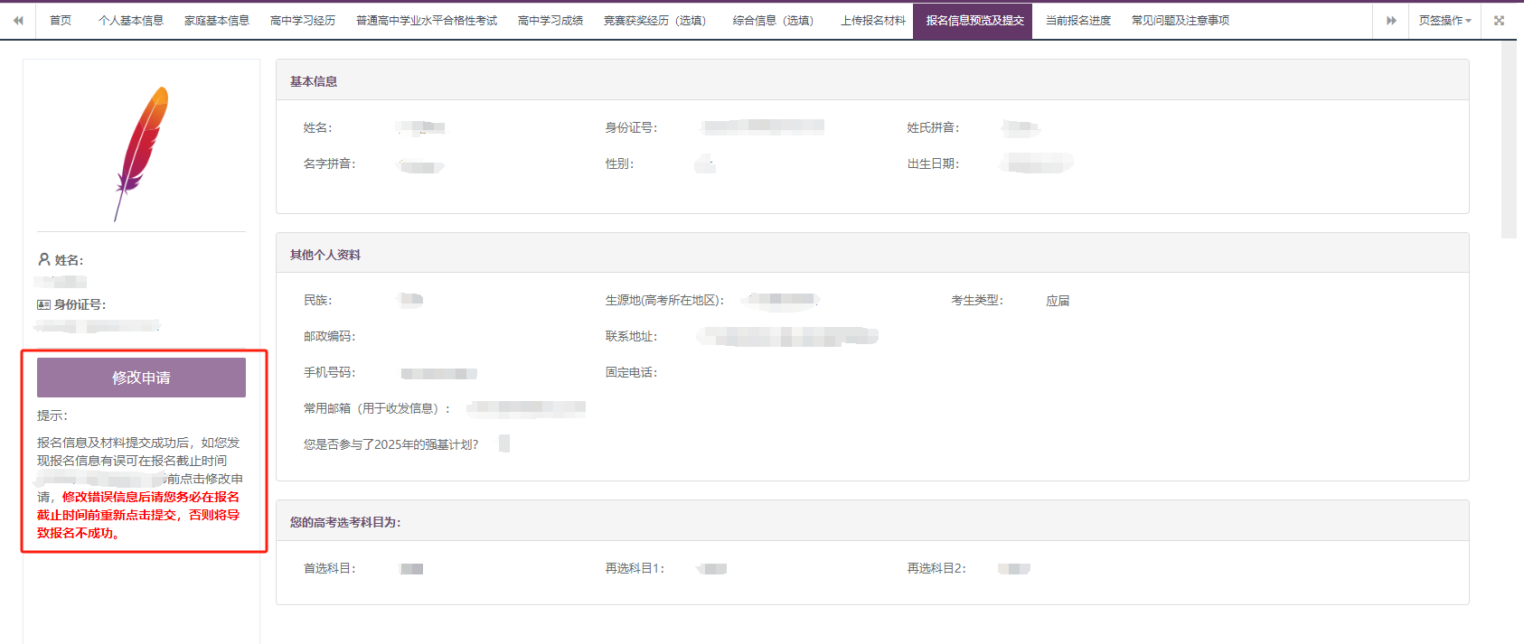
Task: Toggle fullscreen with the expand arrows icon
Action: [1499, 21]
